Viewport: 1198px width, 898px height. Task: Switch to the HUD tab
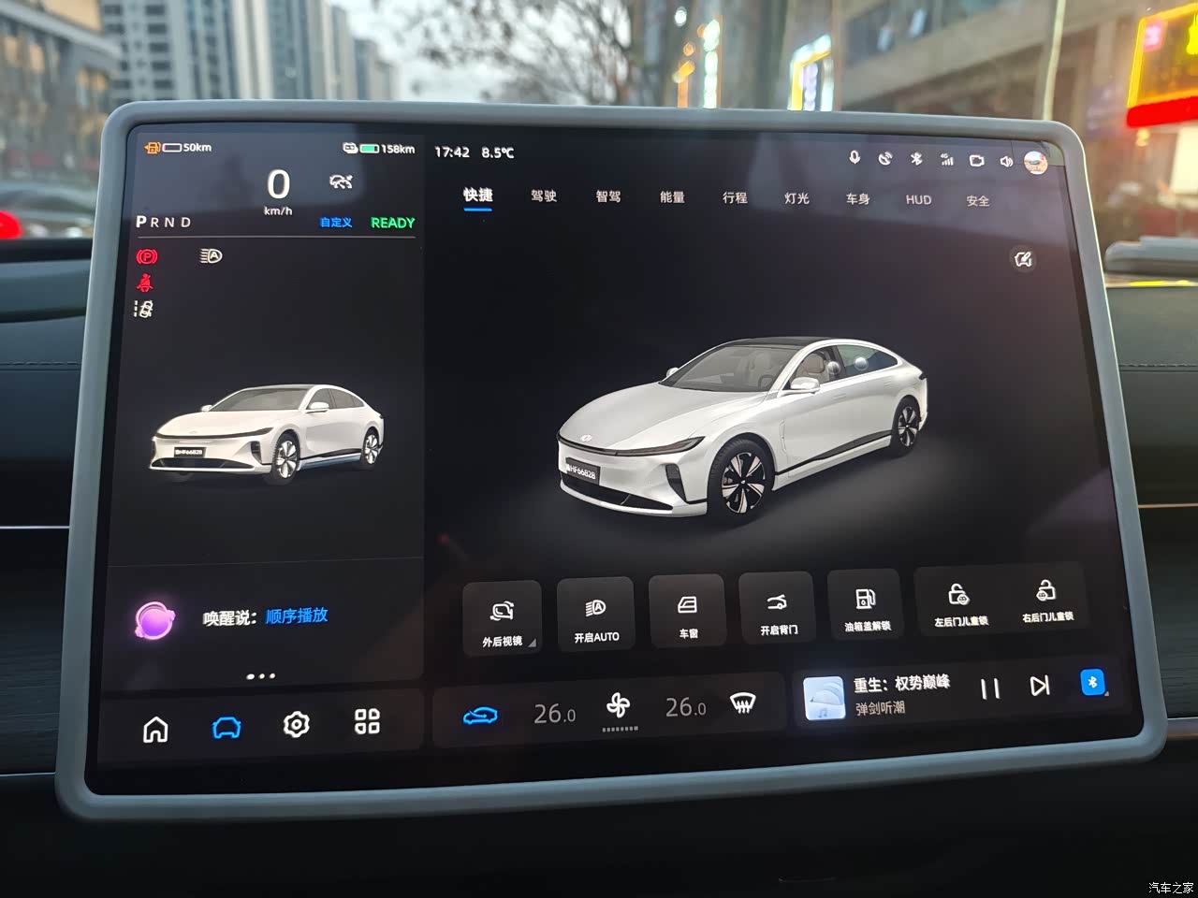click(x=918, y=199)
